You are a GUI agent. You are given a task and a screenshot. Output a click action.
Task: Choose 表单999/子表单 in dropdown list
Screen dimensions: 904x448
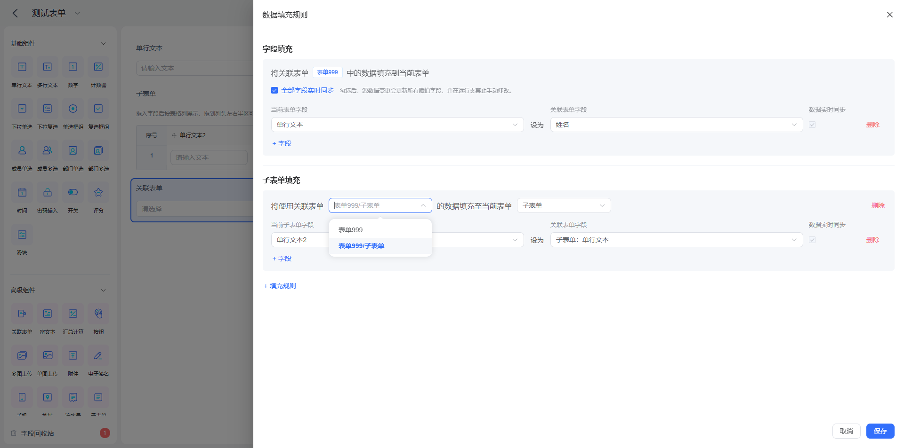pos(380,246)
